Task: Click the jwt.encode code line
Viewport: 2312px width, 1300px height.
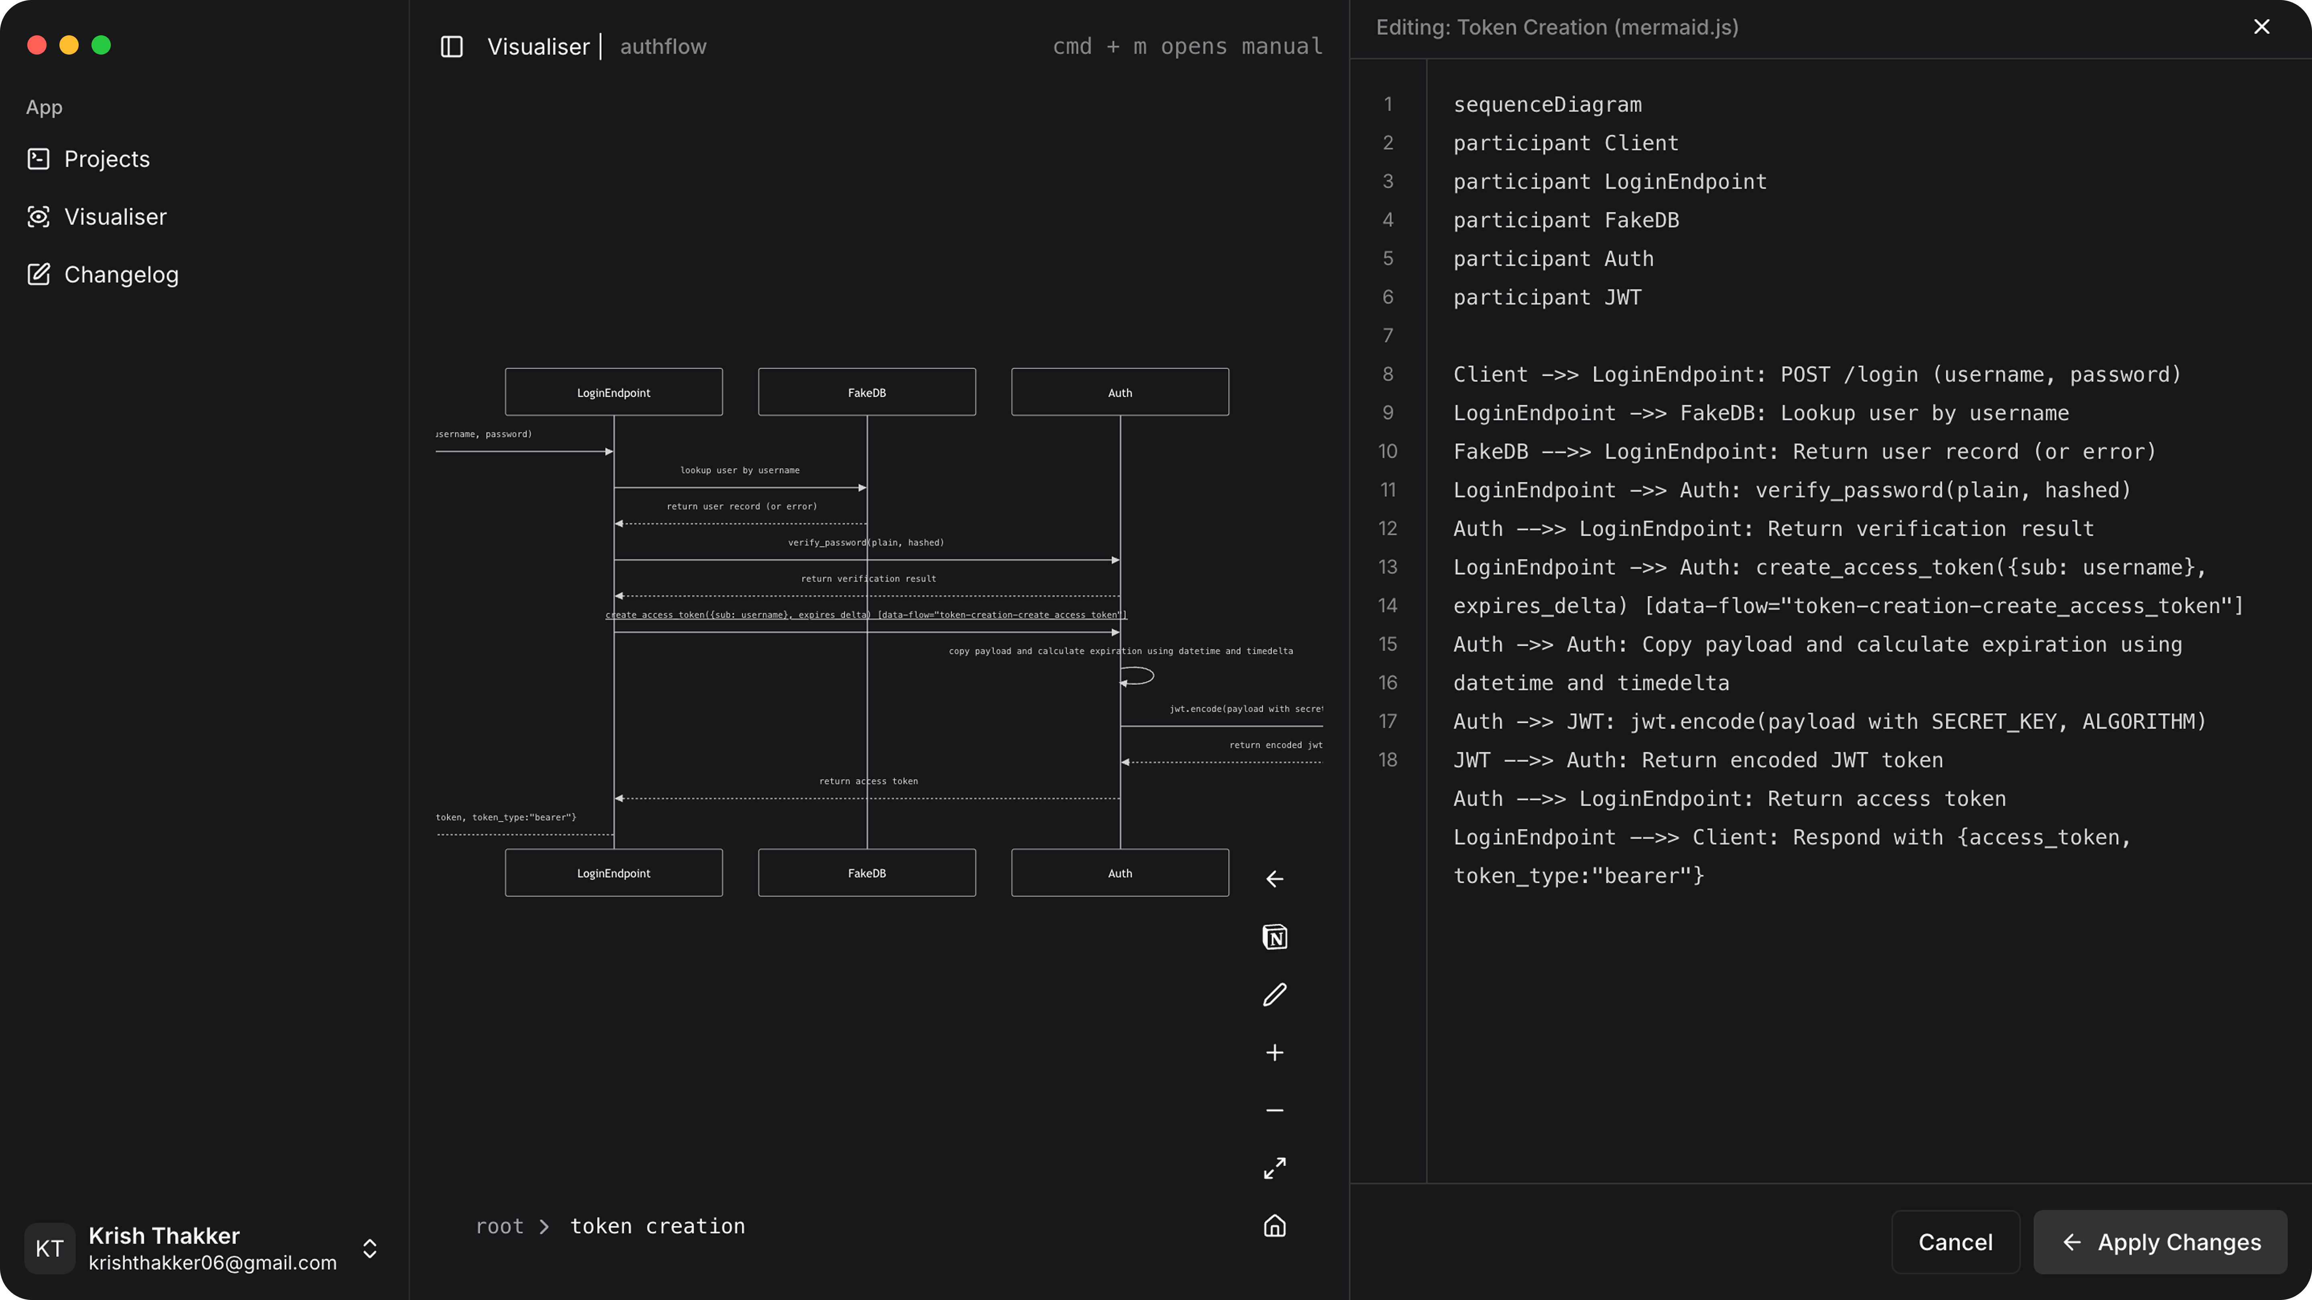Action: pyautogui.click(x=1830, y=721)
